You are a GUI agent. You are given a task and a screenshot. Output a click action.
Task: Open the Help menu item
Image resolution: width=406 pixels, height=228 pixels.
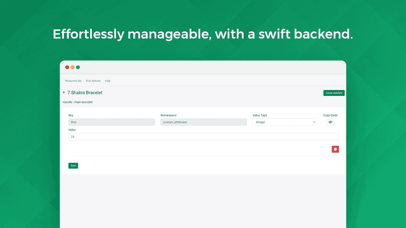pyautogui.click(x=108, y=81)
